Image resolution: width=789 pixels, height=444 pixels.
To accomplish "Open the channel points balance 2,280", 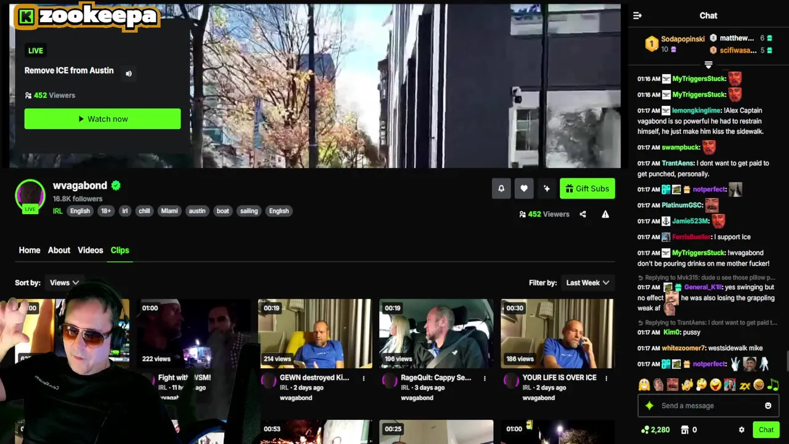I will coord(655,430).
